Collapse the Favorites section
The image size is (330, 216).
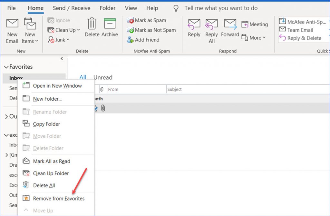(7, 67)
